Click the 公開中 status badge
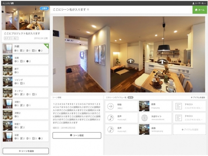This screenshot has width=208, height=156. 44,8
